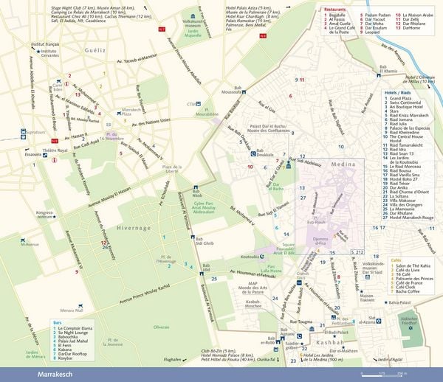Click the Cyber Parc Arsat Moulay Abdesalam label
Viewport: 443px width, 382px height.
click(204, 207)
